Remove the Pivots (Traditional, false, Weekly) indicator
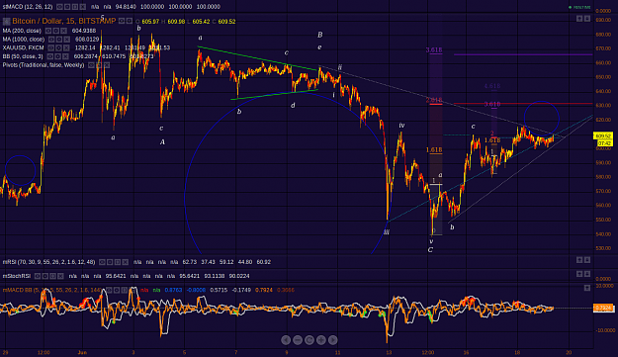Viewport: 618px width, 357px height. 107,65
